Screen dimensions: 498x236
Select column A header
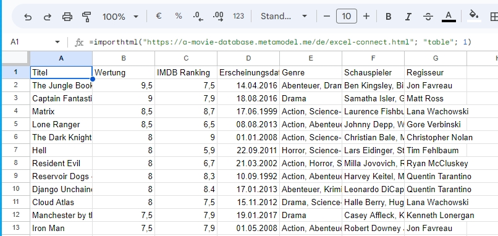tap(61, 58)
